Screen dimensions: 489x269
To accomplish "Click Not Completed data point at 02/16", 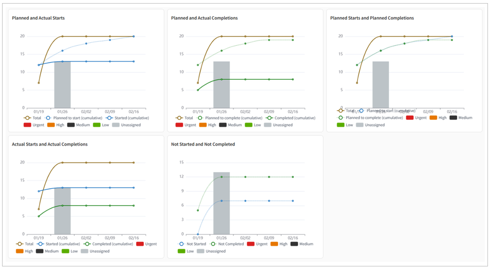I will point(293,177).
